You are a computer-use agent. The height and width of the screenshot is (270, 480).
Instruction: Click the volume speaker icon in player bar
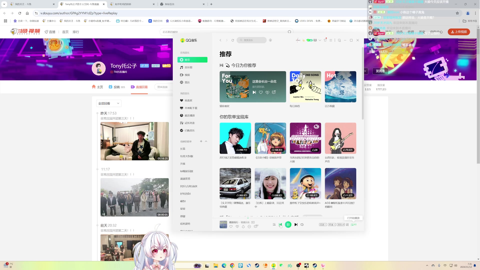pos(302,224)
